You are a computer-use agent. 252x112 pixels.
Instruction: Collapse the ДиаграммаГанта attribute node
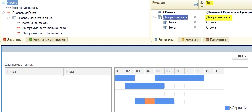155,17
